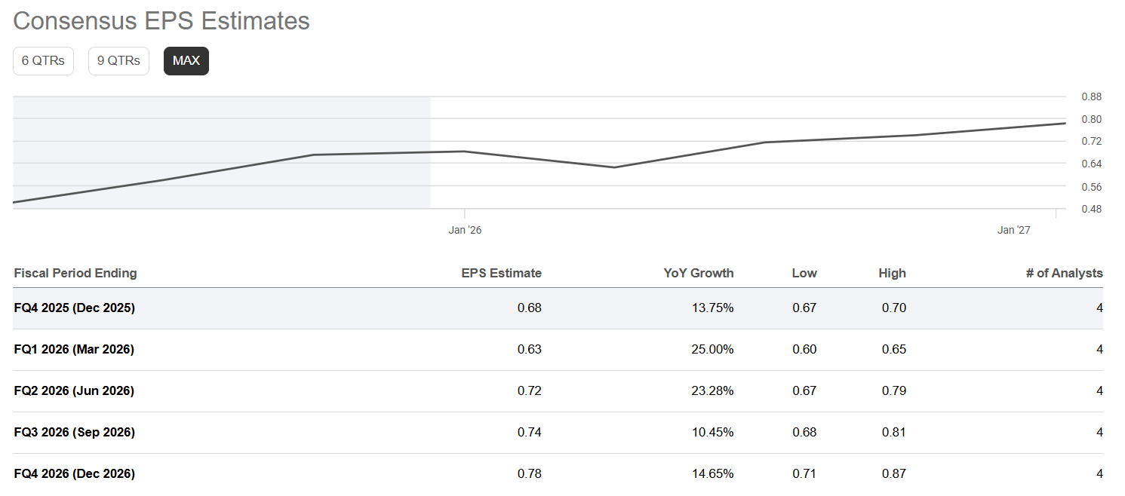Select the FQ4 2026 (Dec 2026) row label
Image resolution: width=1125 pixels, height=496 pixels.
point(74,473)
